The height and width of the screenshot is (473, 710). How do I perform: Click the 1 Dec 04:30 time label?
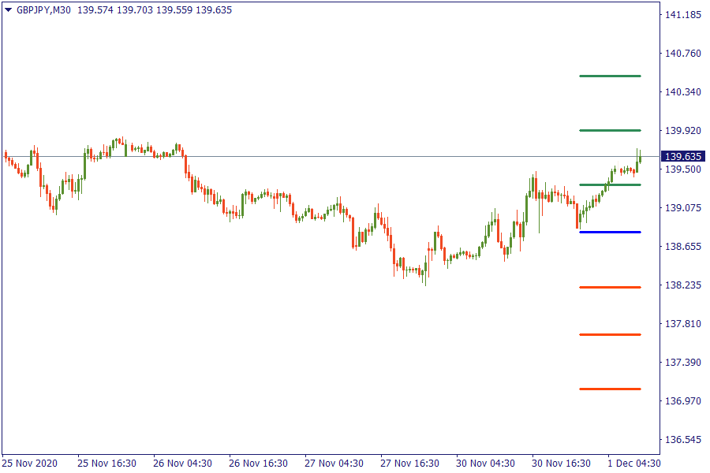coord(633,463)
